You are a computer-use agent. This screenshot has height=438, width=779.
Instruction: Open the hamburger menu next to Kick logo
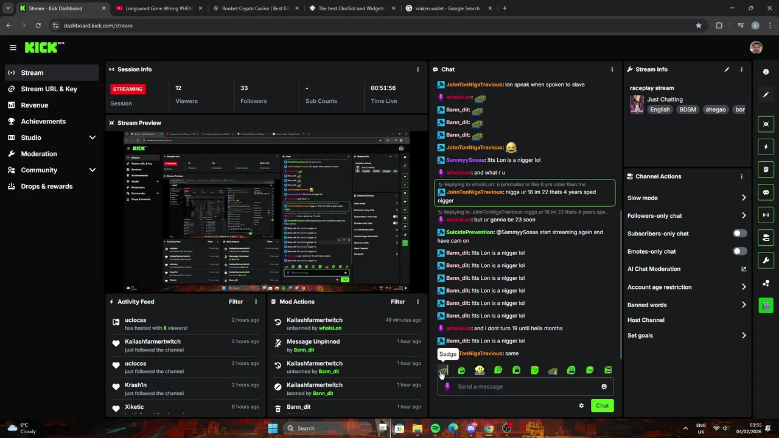coord(13,47)
